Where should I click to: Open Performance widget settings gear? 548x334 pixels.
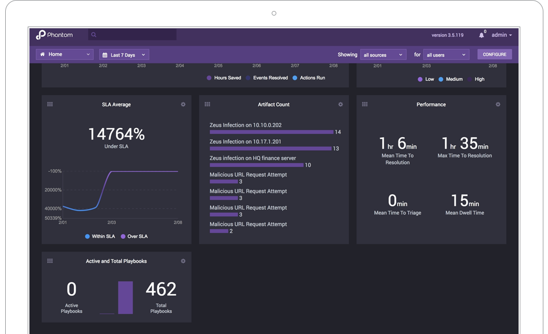pyautogui.click(x=498, y=104)
